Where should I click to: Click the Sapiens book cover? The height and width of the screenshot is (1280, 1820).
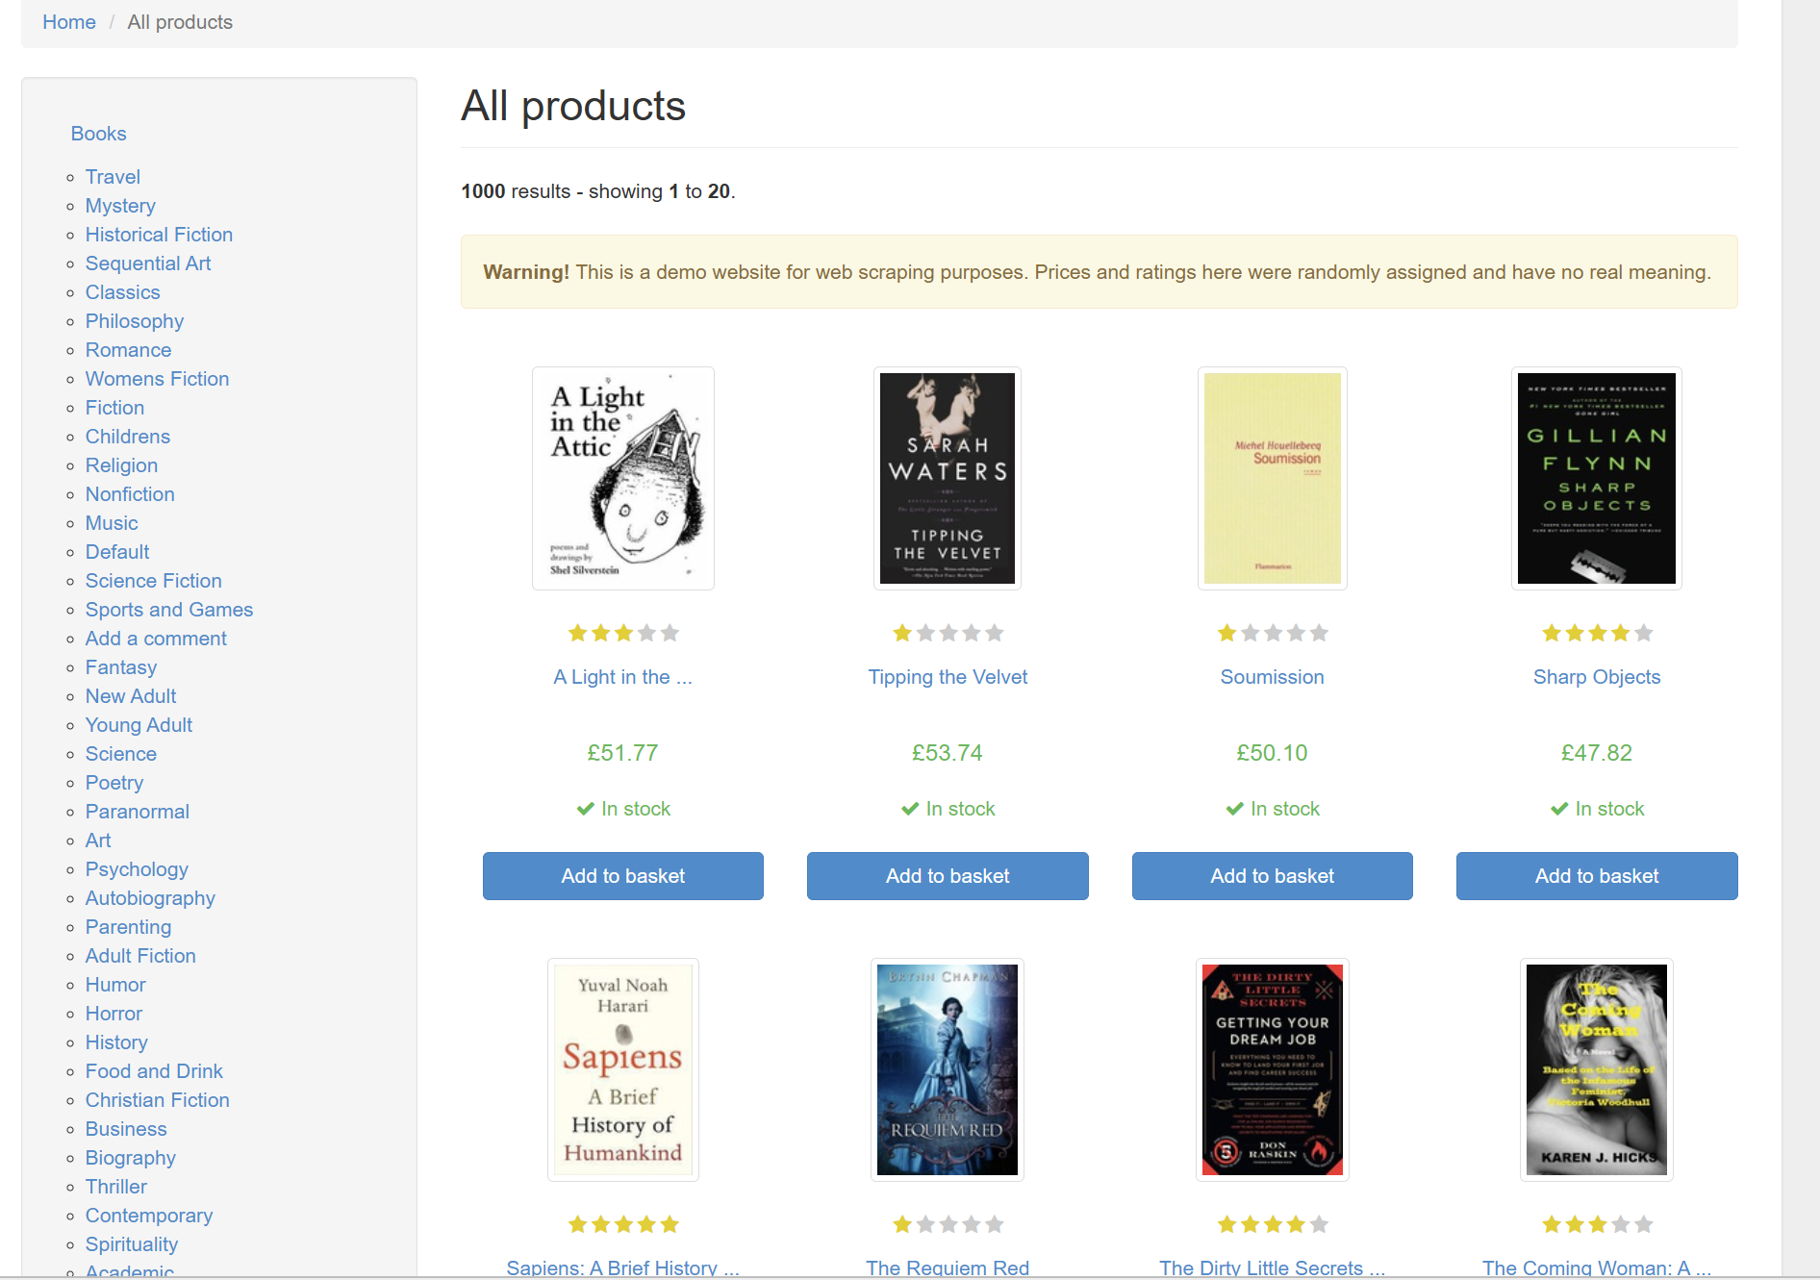tap(623, 1069)
